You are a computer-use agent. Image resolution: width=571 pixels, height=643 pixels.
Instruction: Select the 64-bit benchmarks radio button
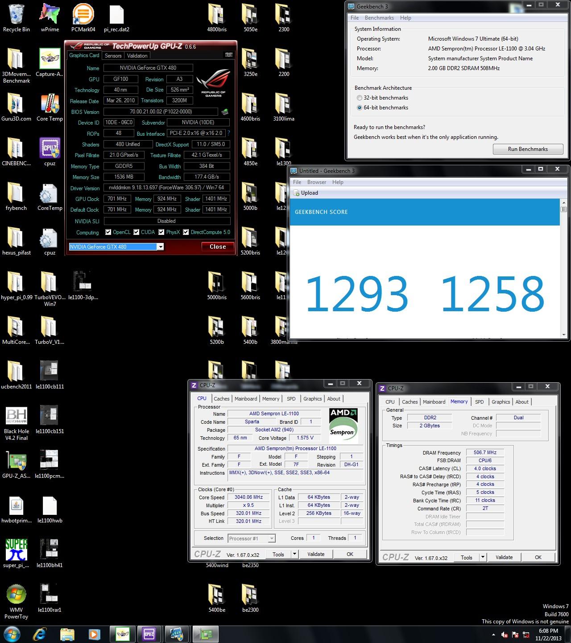point(360,108)
